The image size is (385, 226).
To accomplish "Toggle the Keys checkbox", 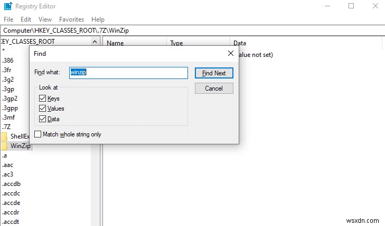I will pos(42,99).
